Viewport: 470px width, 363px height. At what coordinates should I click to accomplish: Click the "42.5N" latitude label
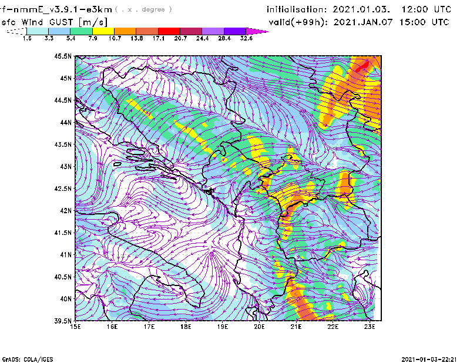pyautogui.click(x=63, y=189)
